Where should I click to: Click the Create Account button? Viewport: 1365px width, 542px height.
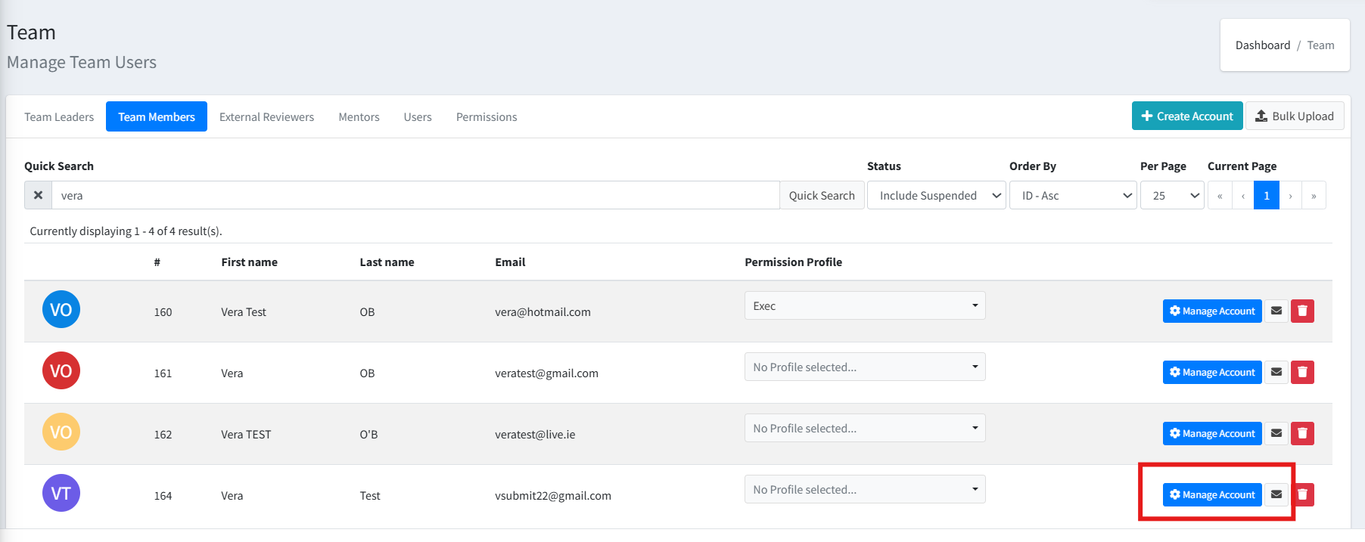(x=1186, y=116)
